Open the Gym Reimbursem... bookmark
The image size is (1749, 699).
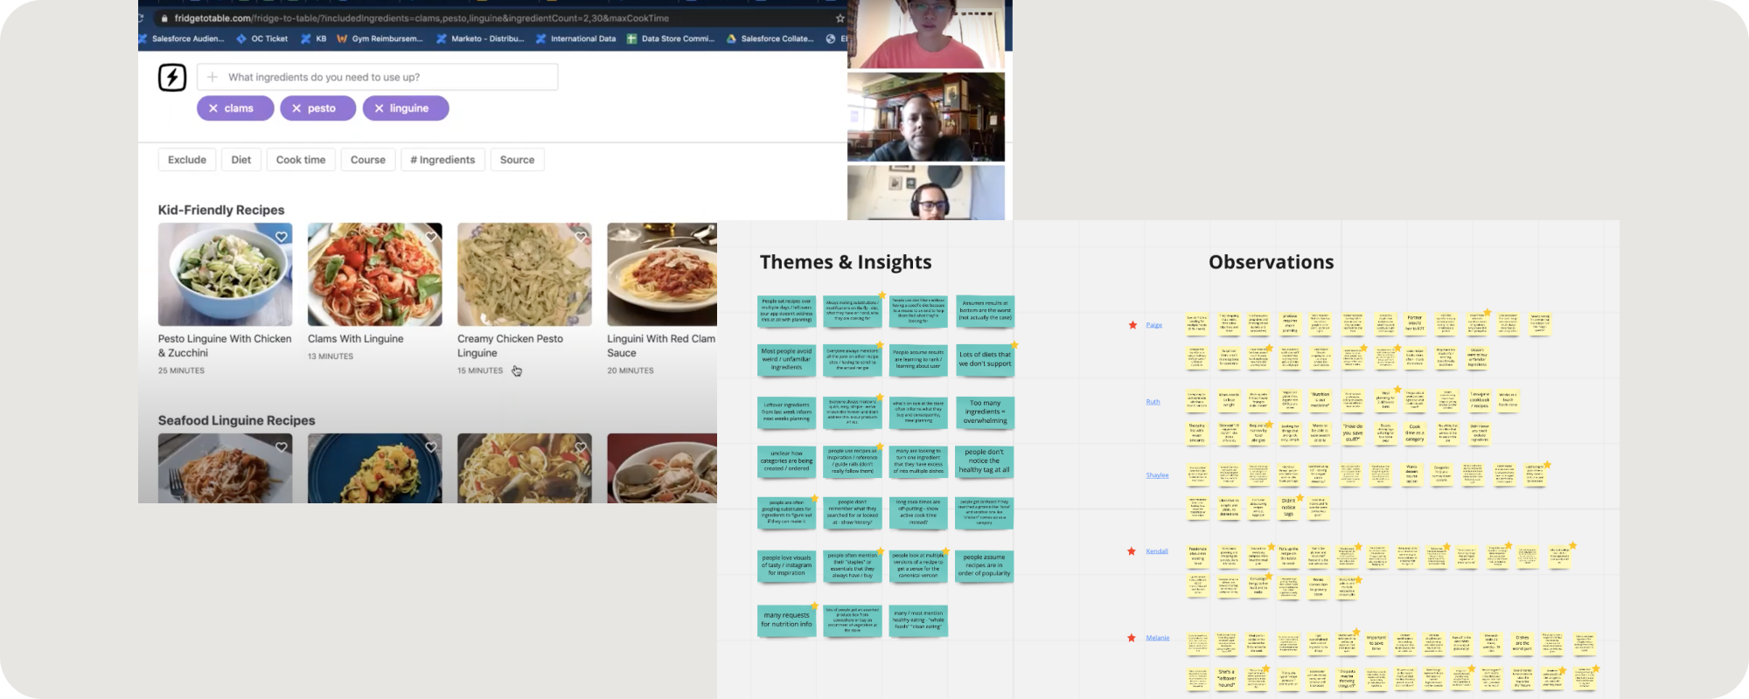tap(380, 38)
